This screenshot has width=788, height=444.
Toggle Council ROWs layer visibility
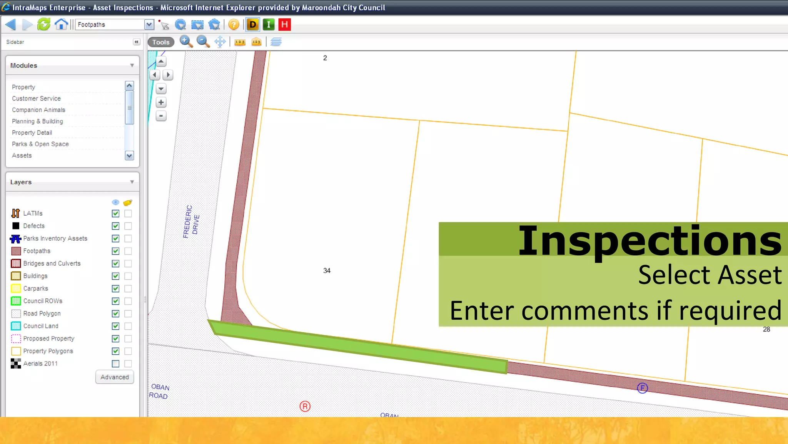(115, 301)
